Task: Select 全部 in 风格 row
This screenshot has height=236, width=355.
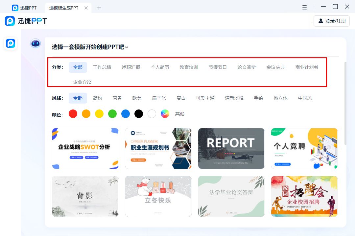Action: tap(78, 98)
